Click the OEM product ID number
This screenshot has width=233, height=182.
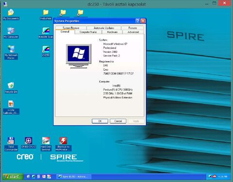(118, 73)
